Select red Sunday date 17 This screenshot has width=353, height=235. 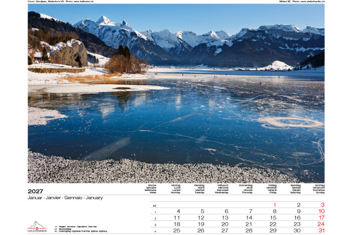pos(321,218)
